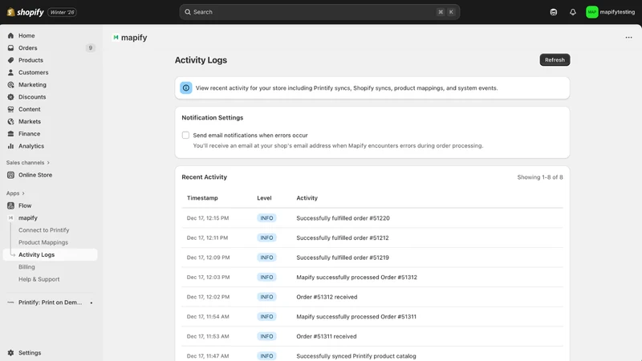Click the Level column header
Viewport: 642px width, 361px height.
pos(264,197)
